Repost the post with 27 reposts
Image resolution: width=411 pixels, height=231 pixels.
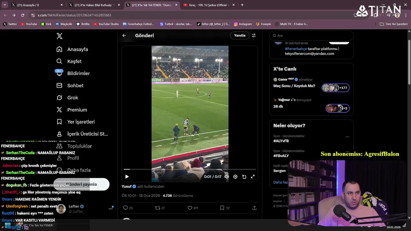pyautogui.click(x=160, y=208)
